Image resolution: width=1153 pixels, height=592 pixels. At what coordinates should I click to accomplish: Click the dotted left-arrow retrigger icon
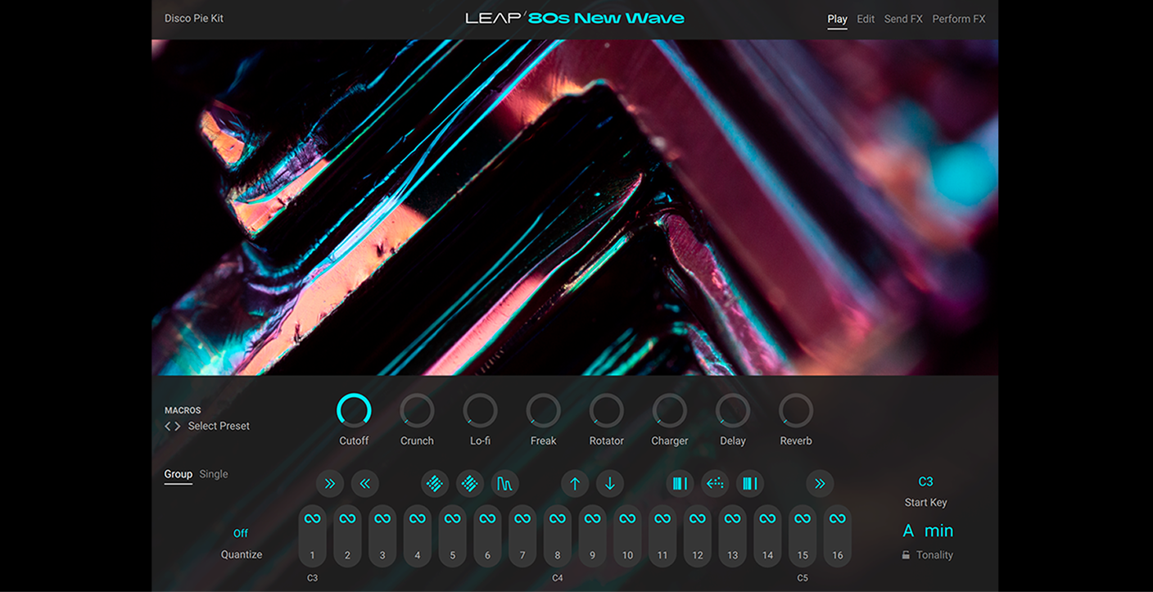pyautogui.click(x=715, y=483)
